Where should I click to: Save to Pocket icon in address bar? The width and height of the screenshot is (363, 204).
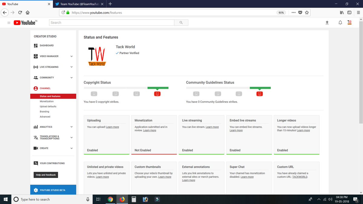300,13
